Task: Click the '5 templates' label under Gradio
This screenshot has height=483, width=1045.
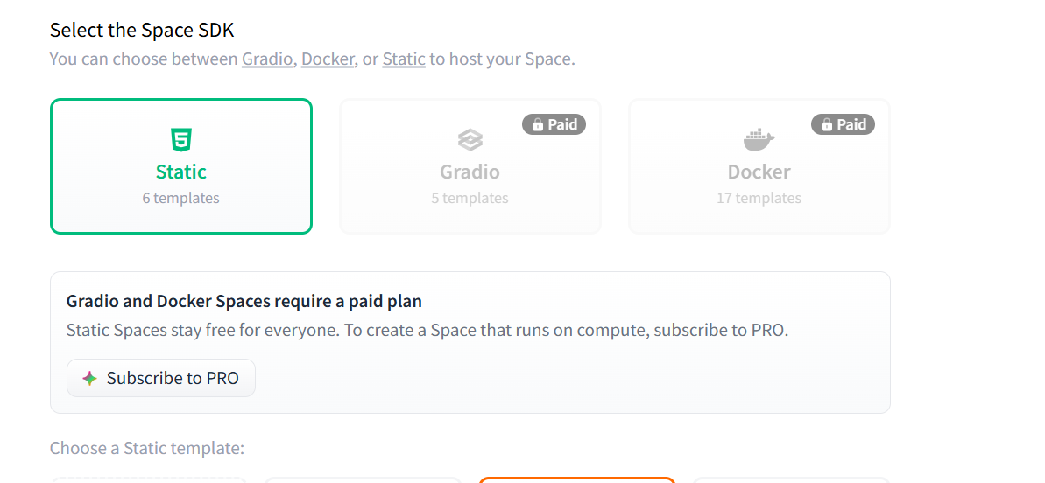Action: coord(470,198)
